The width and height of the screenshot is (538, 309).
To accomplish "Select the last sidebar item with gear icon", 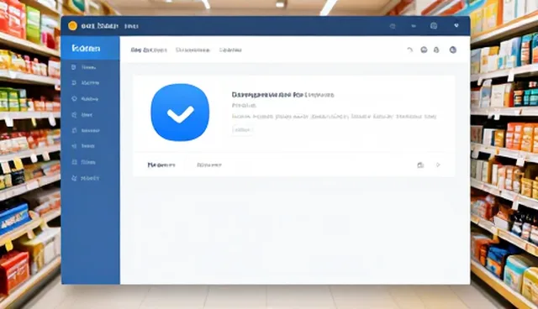I will (85, 178).
